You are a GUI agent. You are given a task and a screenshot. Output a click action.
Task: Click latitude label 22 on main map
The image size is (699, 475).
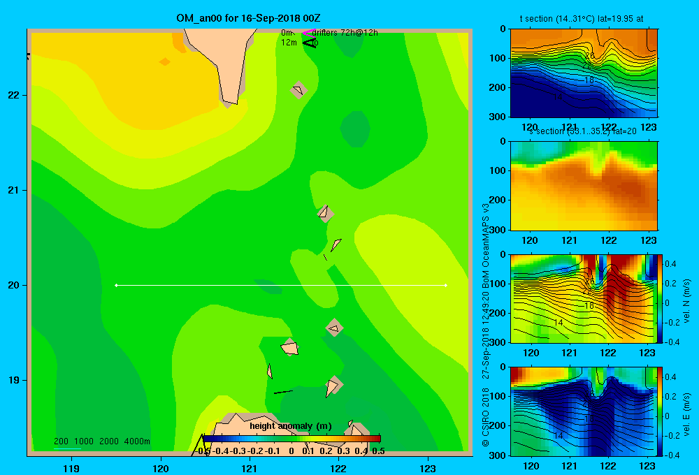14,95
